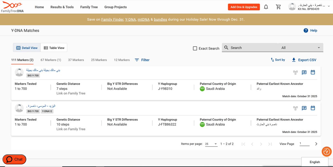
Task: Open the bundles sale link
Action: pos(160,19)
